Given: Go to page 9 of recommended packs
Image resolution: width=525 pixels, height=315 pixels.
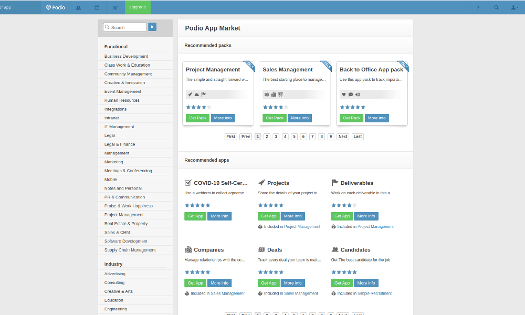Looking at the screenshot, I should click(331, 136).
